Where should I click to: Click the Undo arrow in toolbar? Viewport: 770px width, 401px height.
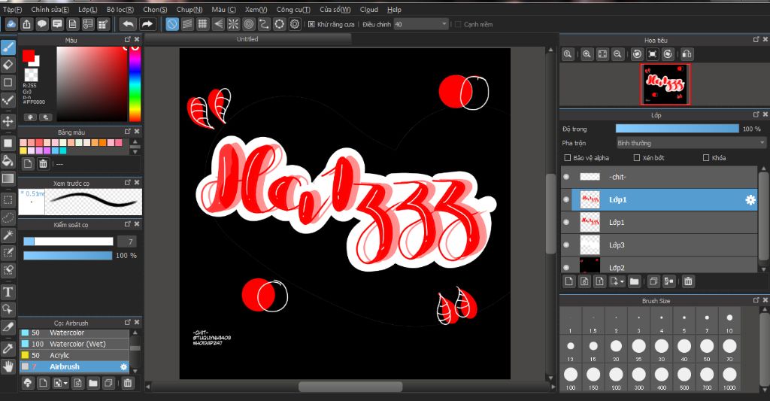pyautogui.click(x=128, y=24)
